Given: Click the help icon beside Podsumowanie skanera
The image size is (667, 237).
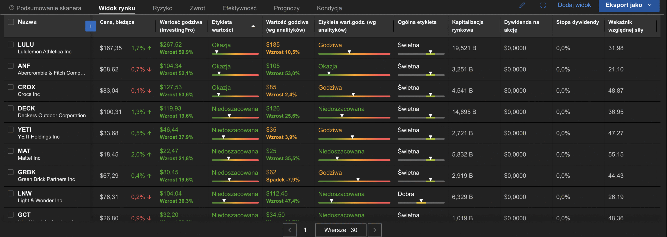Looking at the screenshot, I should tap(11, 8).
